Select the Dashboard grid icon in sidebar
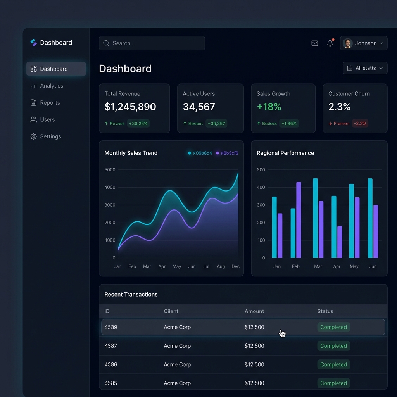The height and width of the screenshot is (397, 397). 33,69
